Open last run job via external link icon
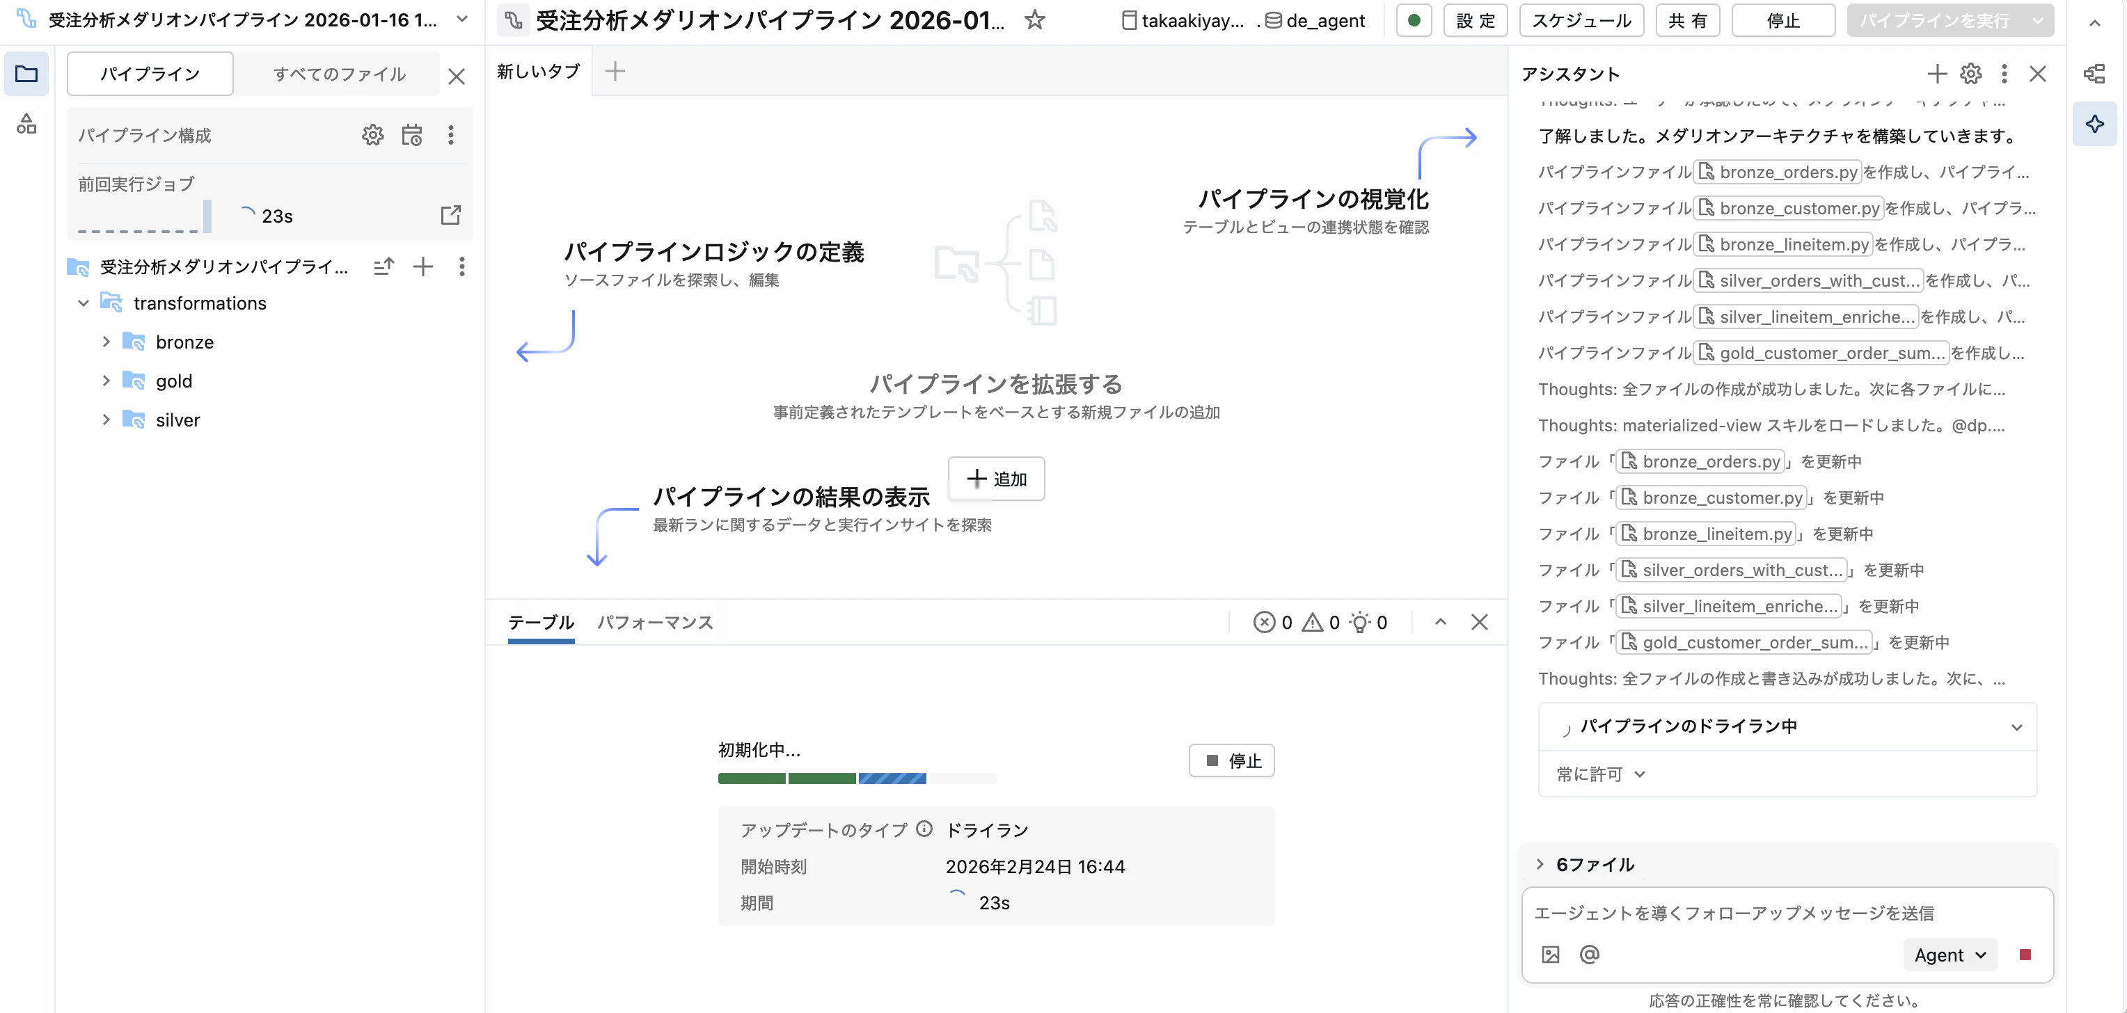 click(451, 215)
